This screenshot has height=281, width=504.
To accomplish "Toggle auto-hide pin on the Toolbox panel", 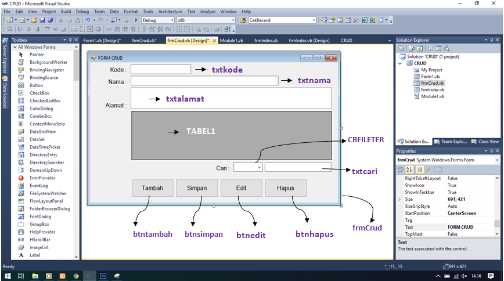I will pyautogui.click(x=70, y=40).
